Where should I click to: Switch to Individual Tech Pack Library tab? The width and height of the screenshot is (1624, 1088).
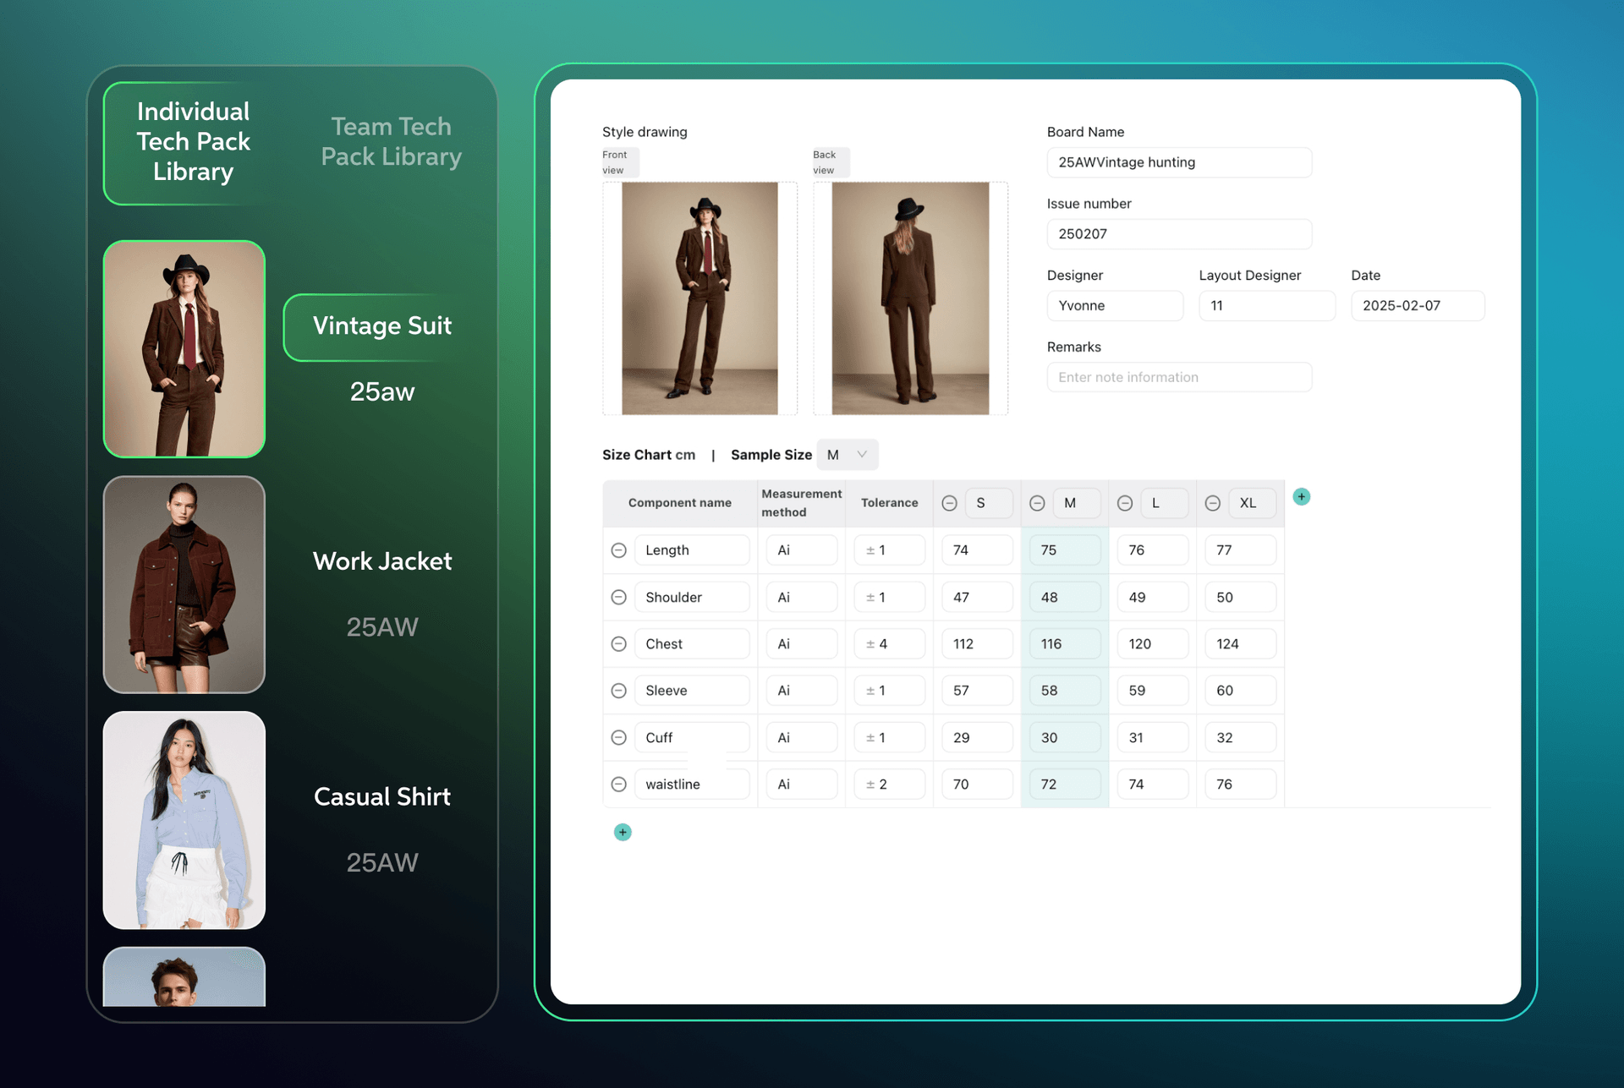pos(194,142)
